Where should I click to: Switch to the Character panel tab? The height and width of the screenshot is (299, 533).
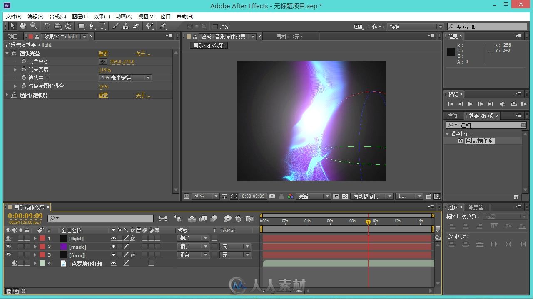[453, 116]
